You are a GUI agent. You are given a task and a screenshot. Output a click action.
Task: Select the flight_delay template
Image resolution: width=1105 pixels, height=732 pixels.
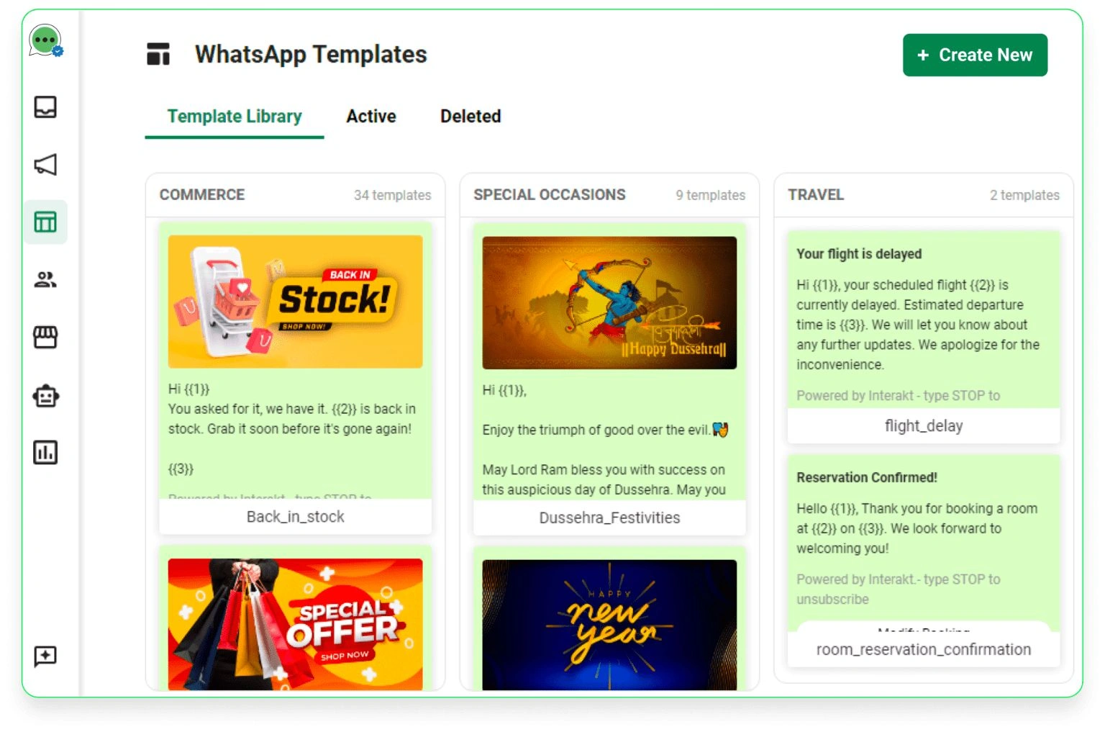coord(924,337)
